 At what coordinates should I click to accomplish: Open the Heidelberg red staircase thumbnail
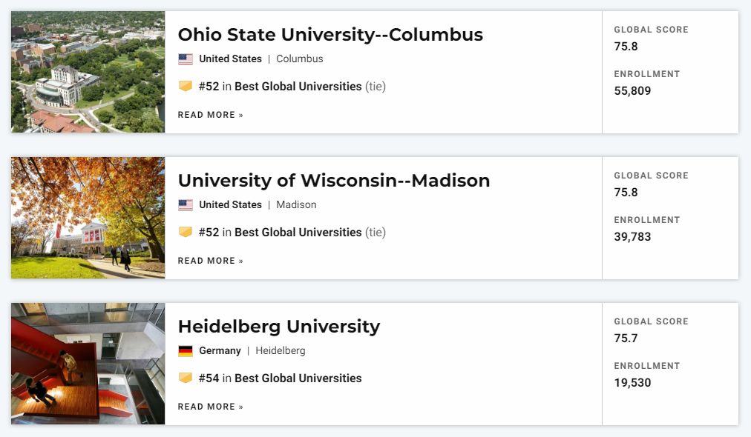pos(88,364)
